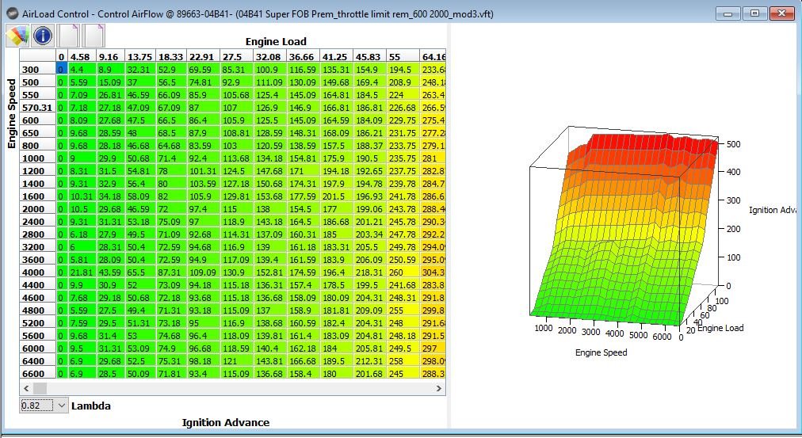
Task: Close the AirLoad Control window
Action: point(781,13)
